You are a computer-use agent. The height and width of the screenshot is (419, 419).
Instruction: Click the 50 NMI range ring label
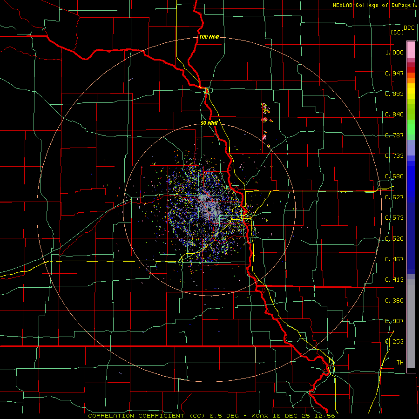209,123
